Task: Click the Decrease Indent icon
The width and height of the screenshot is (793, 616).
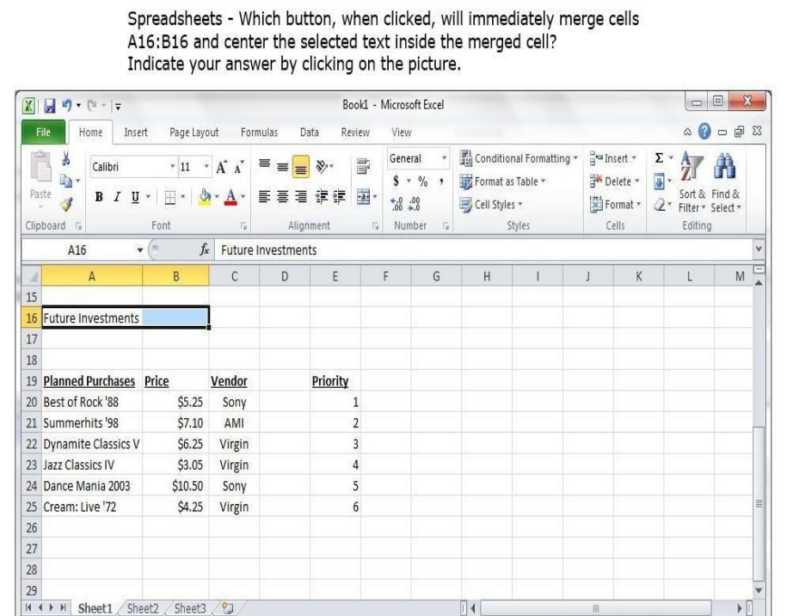Action: click(x=322, y=196)
